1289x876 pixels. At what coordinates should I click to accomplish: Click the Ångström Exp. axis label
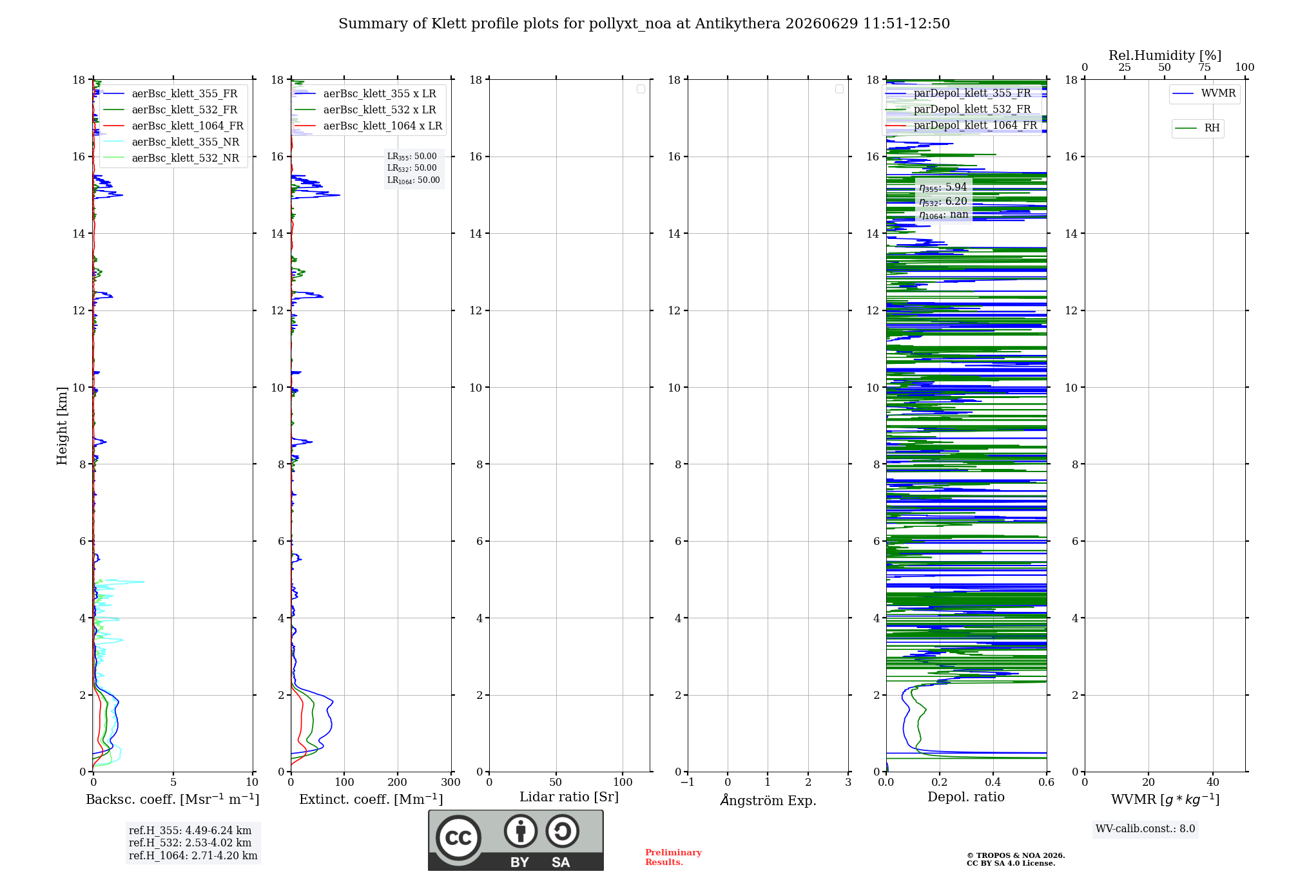(768, 800)
